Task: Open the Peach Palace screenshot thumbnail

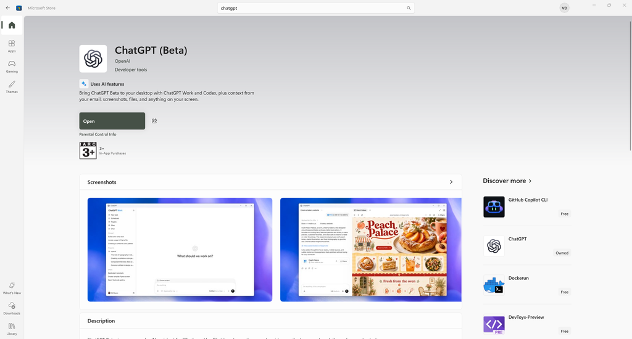Action: (x=371, y=250)
